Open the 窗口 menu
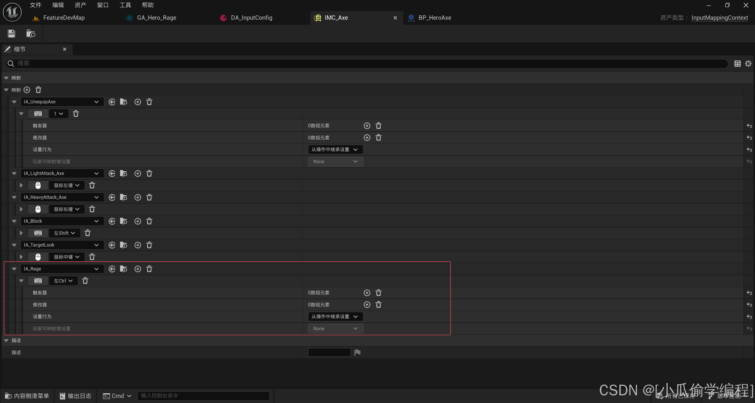The height and width of the screenshot is (403, 755). pyautogui.click(x=103, y=5)
